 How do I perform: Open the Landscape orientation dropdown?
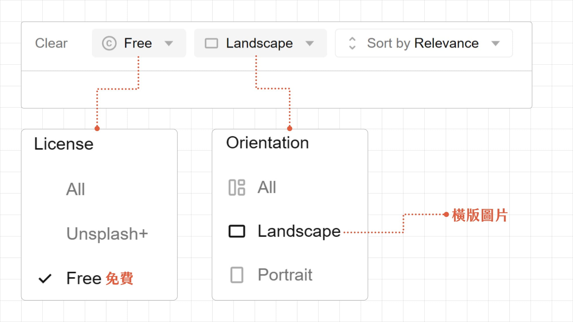point(260,43)
